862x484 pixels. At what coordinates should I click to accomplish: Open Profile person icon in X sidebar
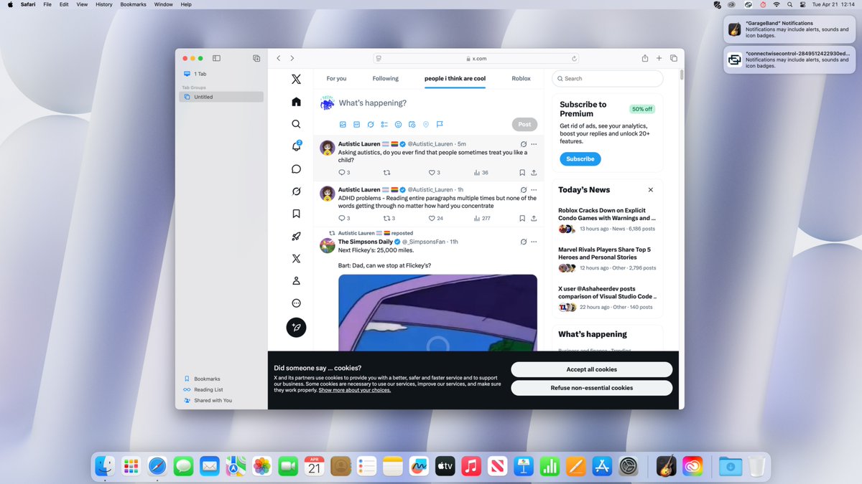(x=296, y=281)
